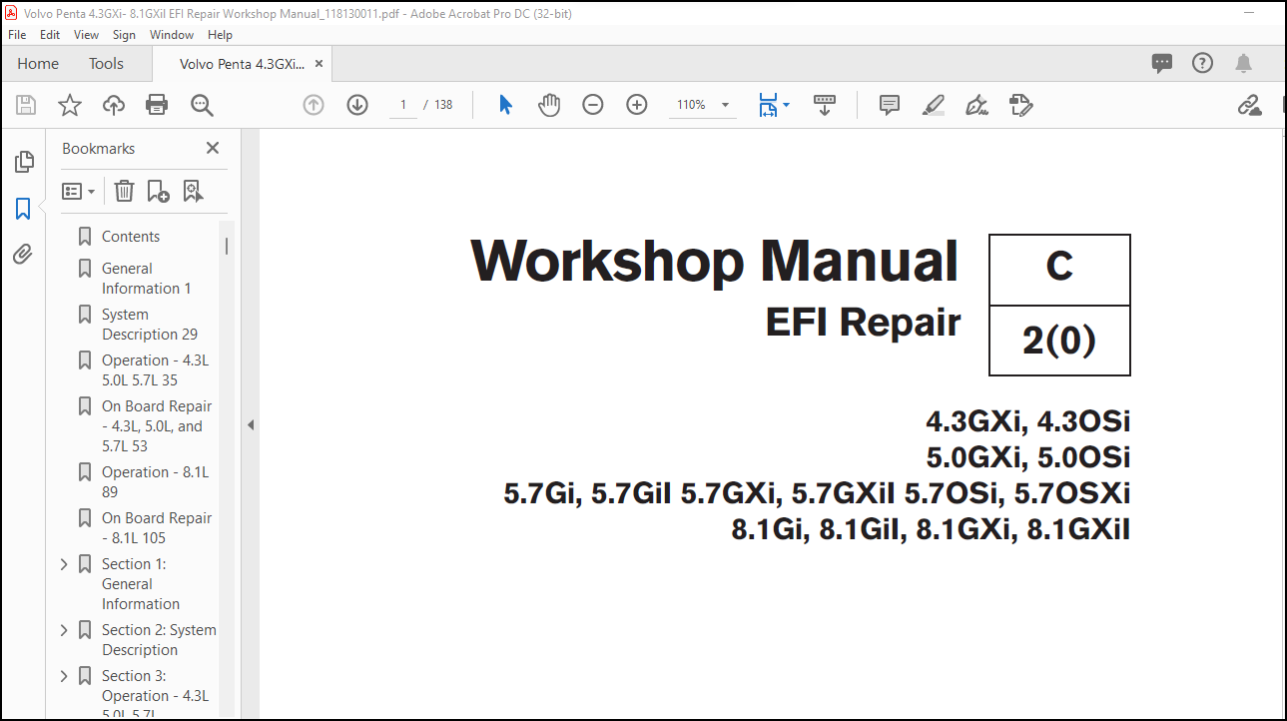Zoom out with the minus button

tap(593, 105)
